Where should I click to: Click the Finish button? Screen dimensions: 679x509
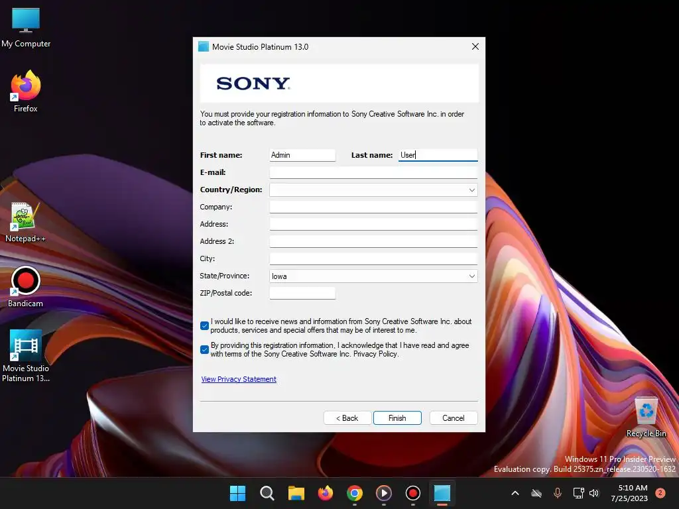[397, 418]
